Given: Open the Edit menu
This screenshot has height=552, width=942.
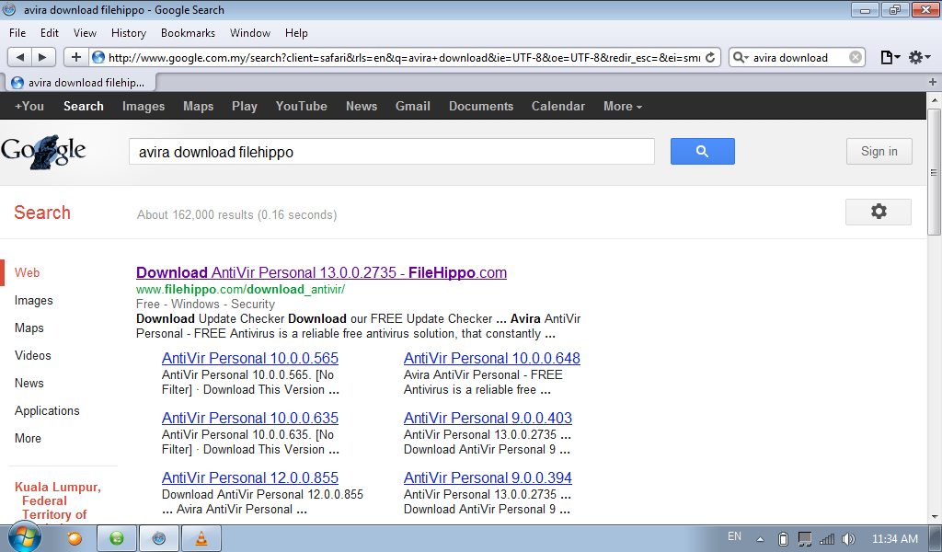Looking at the screenshot, I should (50, 33).
